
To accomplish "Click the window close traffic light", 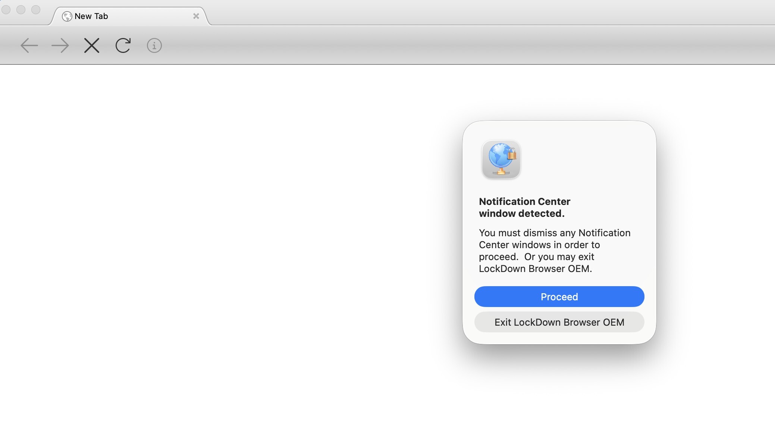I will 6,10.
